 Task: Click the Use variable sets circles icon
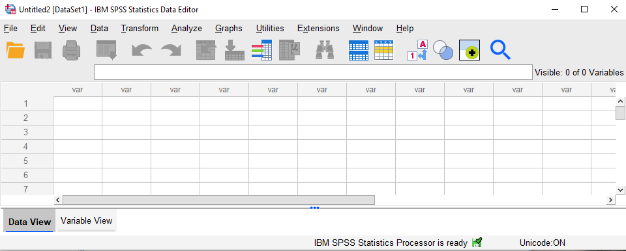coord(443,50)
